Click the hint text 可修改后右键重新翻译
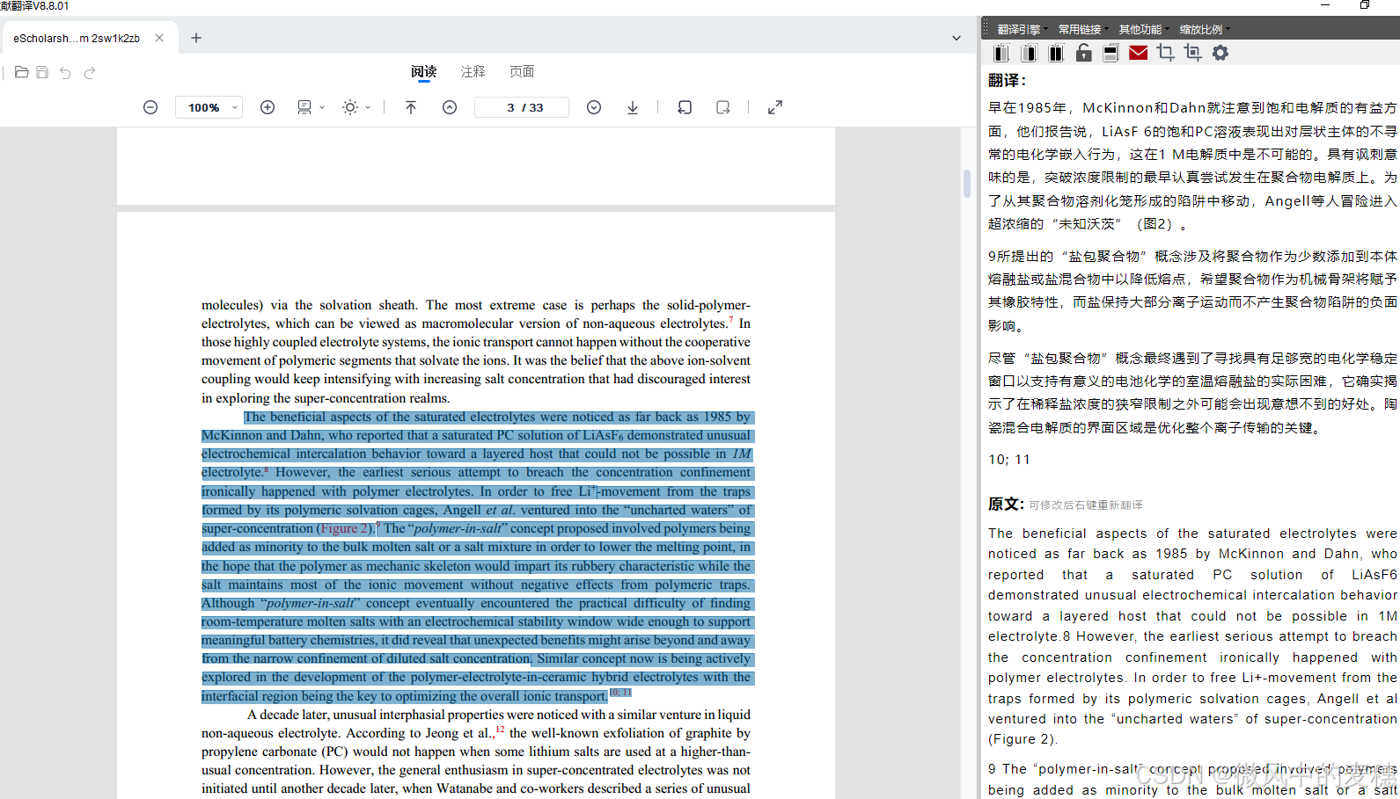1400x799 pixels. click(x=1086, y=505)
